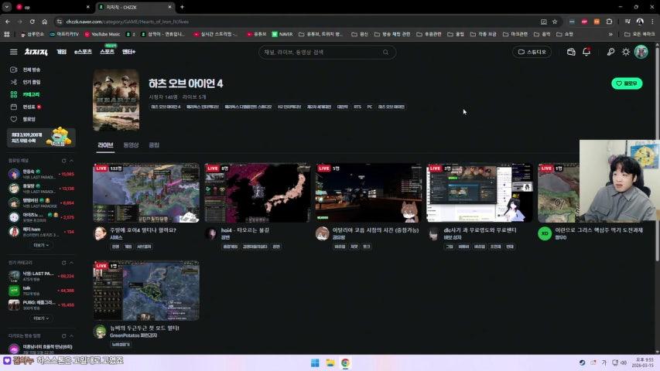Click the cheese promotion banner
This screenshot has height=371, width=660.
coord(41,138)
